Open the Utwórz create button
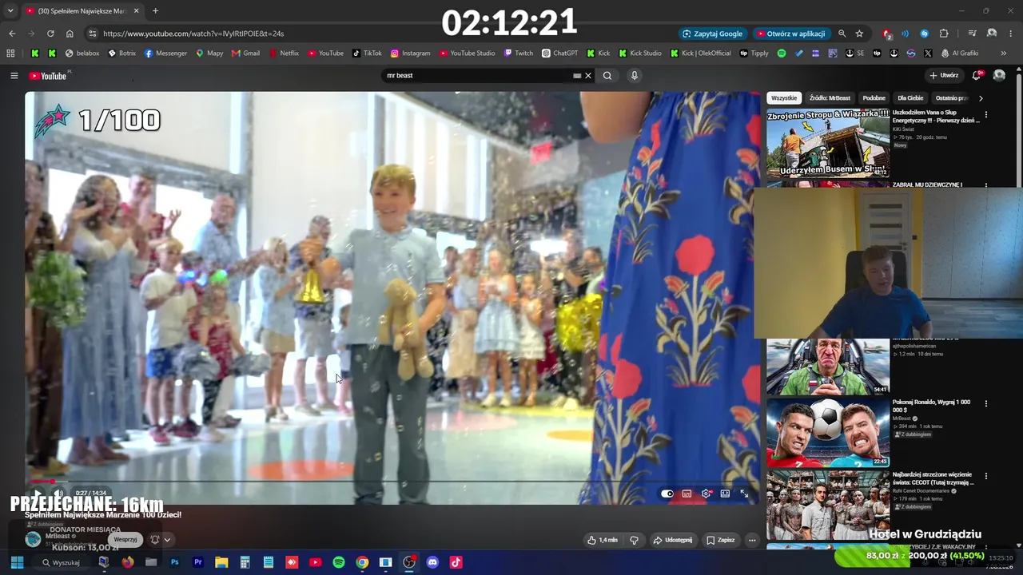 944,75
